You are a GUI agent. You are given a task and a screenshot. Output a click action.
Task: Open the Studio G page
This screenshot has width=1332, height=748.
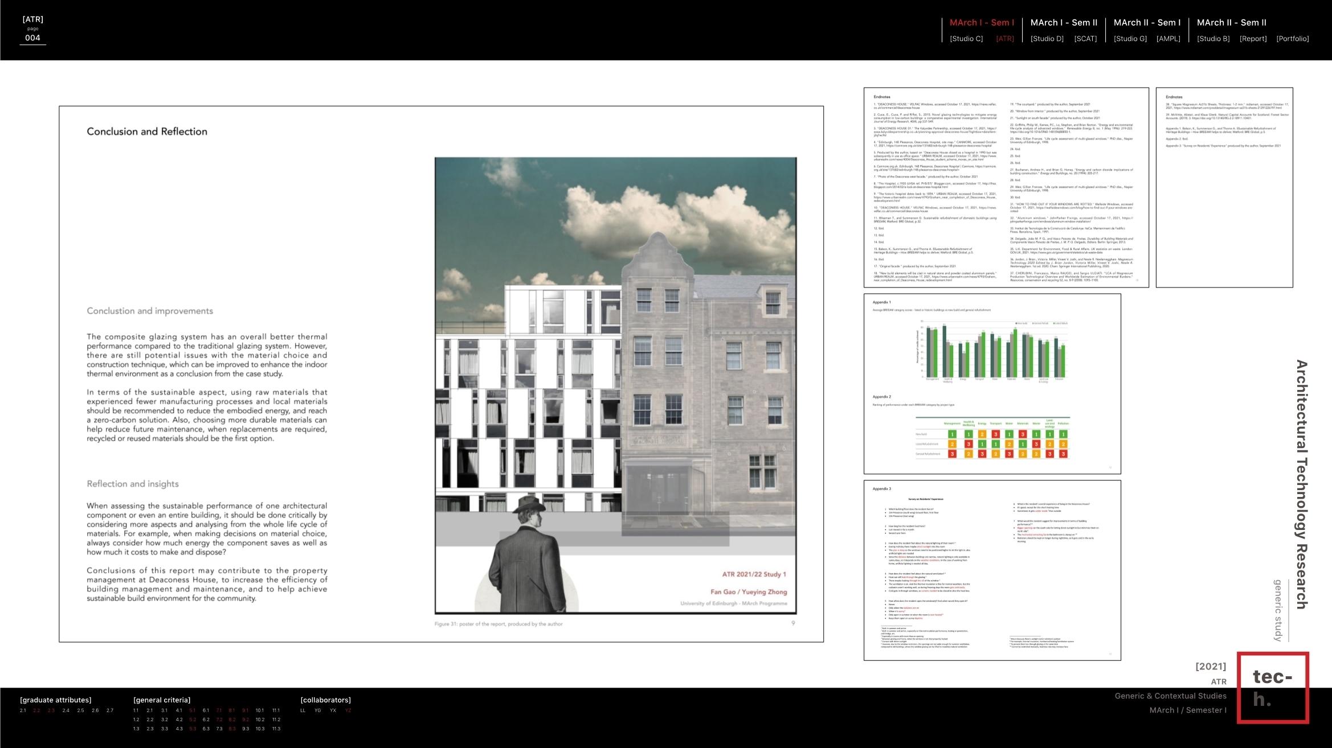pos(1130,39)
